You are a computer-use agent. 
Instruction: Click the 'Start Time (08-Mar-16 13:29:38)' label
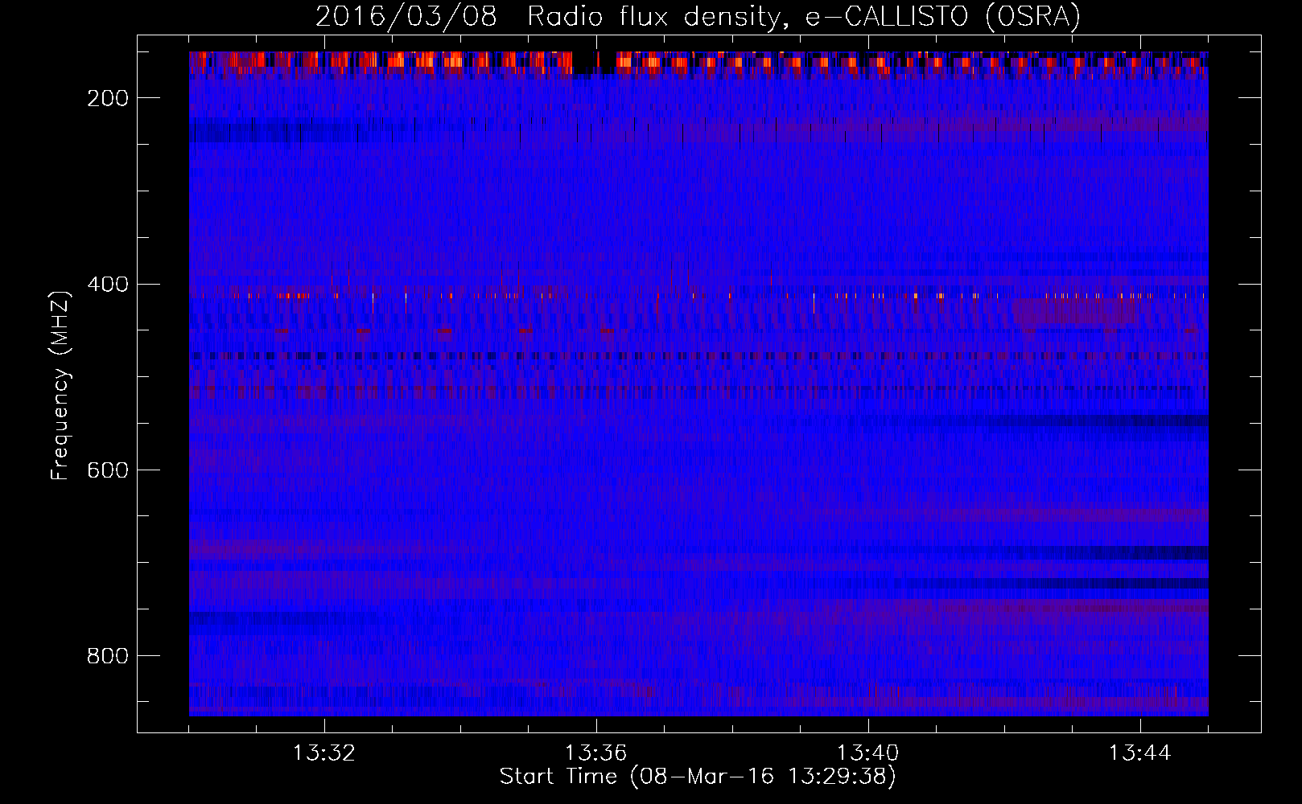pos(698,777)
